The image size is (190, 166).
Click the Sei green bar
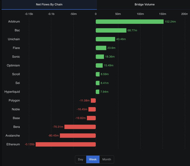98,83
